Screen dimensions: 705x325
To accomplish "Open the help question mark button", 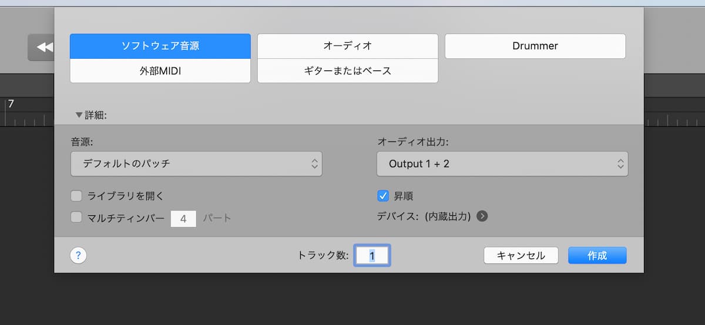I will pos(78,255).
